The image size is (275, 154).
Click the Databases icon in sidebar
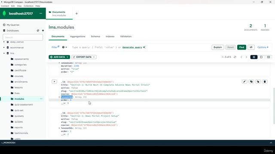(x=4, y=30)
